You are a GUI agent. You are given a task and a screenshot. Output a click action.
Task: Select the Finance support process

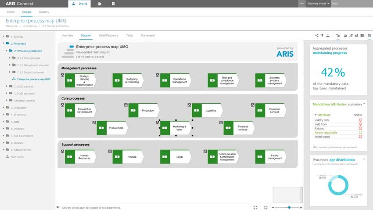pyautogui.click(x=128, y=157)
